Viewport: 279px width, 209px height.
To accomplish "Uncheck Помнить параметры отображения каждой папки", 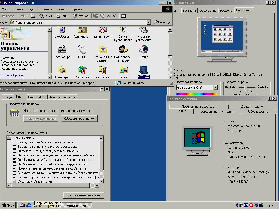I will 14,168.
